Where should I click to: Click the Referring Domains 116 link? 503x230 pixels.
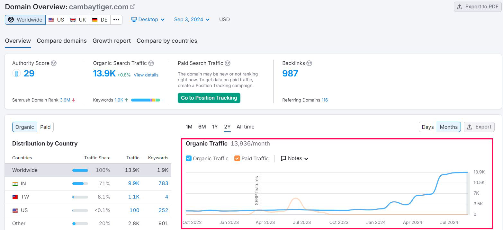tap(325, 100)
